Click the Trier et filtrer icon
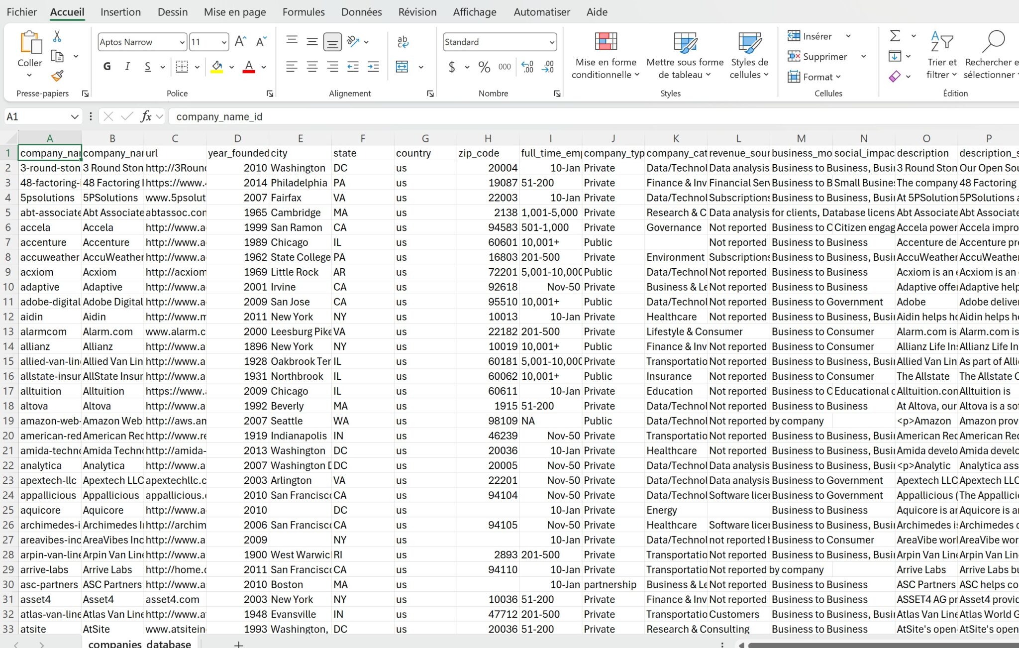Viewport: 1019px width, 648px height. coord(941,42)
